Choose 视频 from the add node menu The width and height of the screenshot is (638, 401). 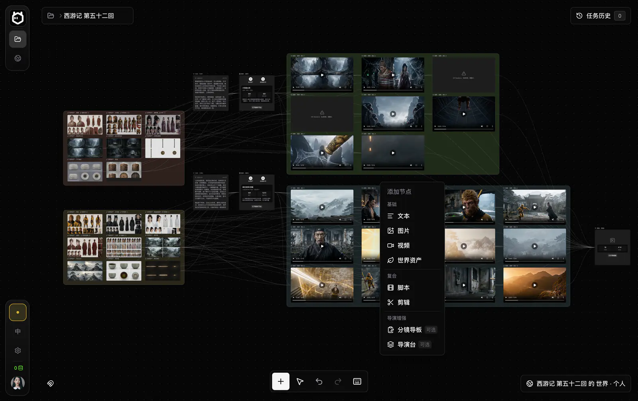[x=412, y=245]
